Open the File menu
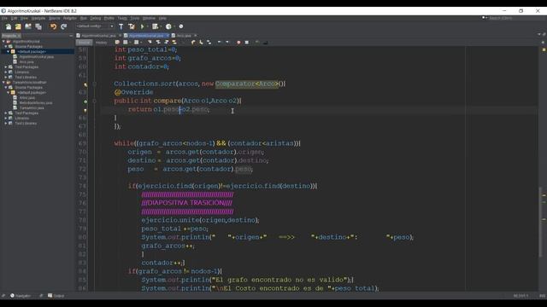 4,18
